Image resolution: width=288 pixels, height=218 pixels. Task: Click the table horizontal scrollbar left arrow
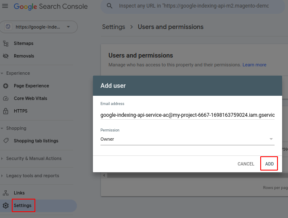(x=104, y=176)
